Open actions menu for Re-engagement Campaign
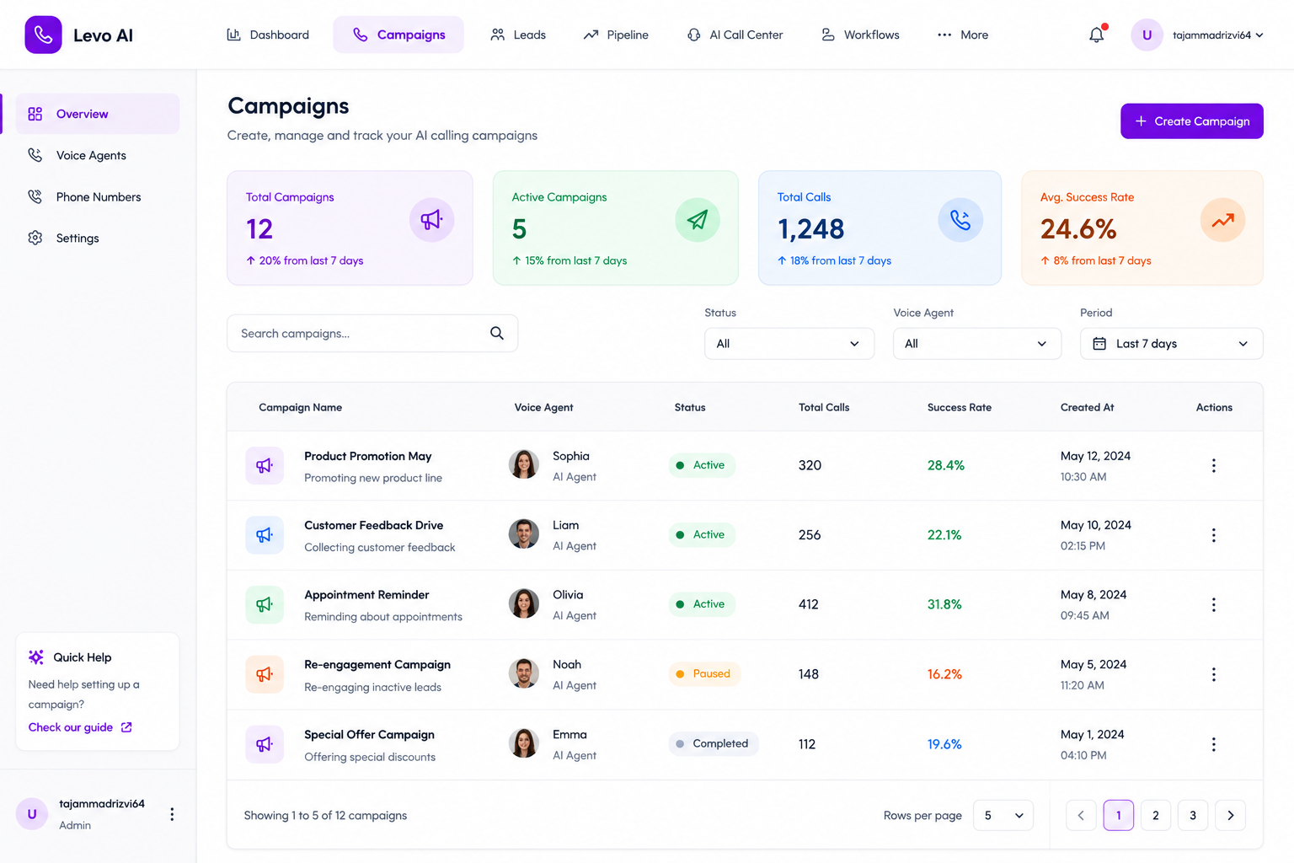This screenshot has height=863, width=1294. 1213,674
